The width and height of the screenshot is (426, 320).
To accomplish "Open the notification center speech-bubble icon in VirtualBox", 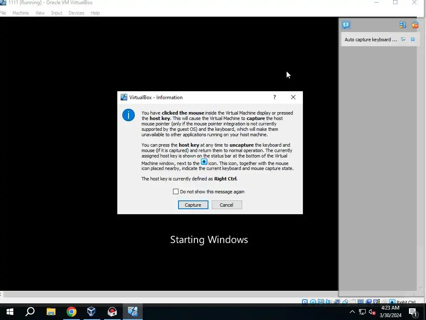I will pyautogui.click(x=346, y=25).
